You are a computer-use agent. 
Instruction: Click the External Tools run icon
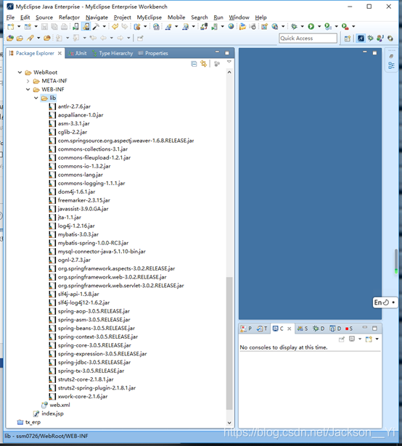[345, 26]
